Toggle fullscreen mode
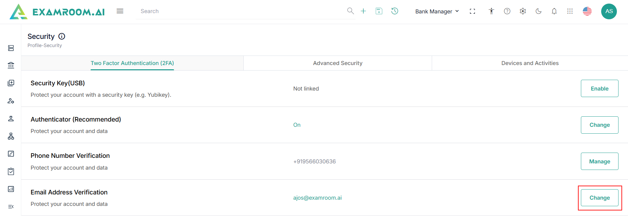628x216 pixels. (472, 11)
